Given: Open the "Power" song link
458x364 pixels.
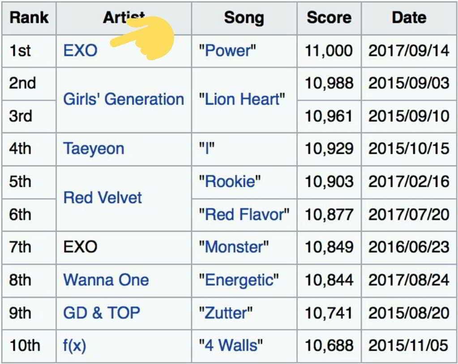Looking at the screenshot, I should tap(227, 51).
